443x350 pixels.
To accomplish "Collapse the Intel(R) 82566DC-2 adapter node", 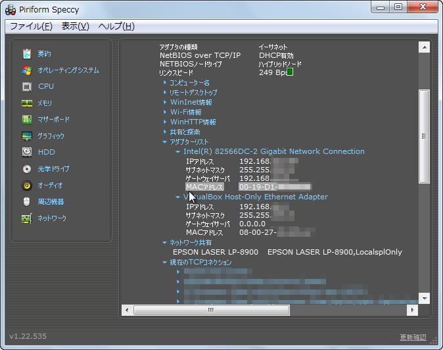I will (x=177, y=152).
